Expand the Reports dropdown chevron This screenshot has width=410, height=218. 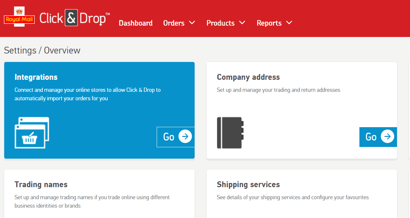tap(289, 23)
